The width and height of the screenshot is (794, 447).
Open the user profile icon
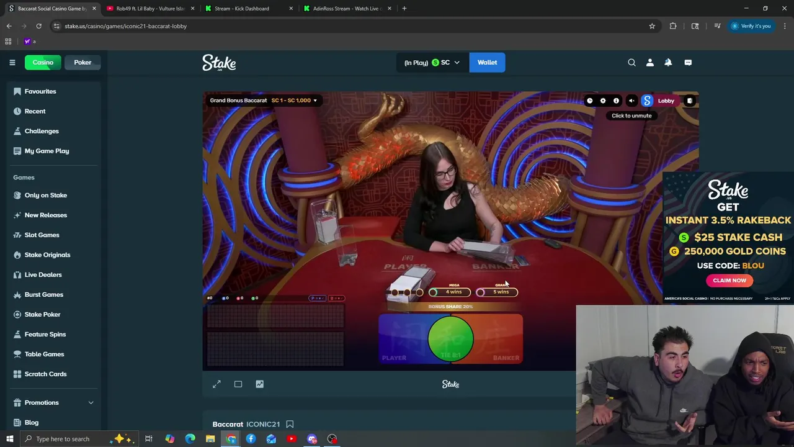650,62
